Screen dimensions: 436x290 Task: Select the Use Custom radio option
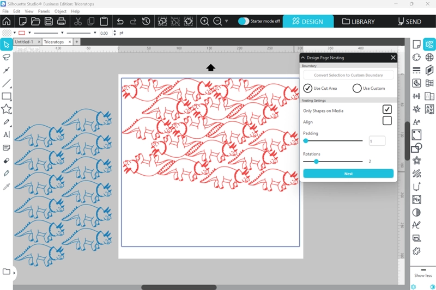[x=358, y=88]
